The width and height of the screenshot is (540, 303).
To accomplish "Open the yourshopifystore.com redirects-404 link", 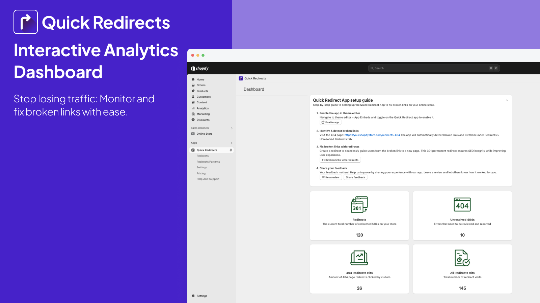I will pos(372,135).
